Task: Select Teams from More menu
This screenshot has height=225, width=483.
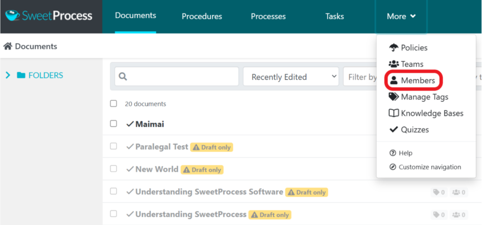Action: (x=412, y=64)
